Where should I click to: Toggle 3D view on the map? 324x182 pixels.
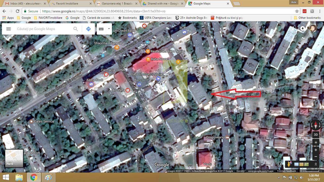click(x=316, y=135)
